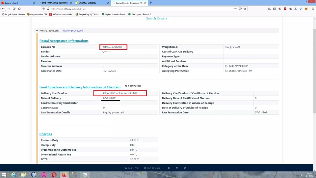This screenshot has height=178, width=316.
Task: Click the blue V extension icon
Action: click(301, 9)
